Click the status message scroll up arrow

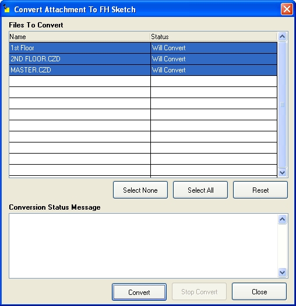(x=282, y=220)
